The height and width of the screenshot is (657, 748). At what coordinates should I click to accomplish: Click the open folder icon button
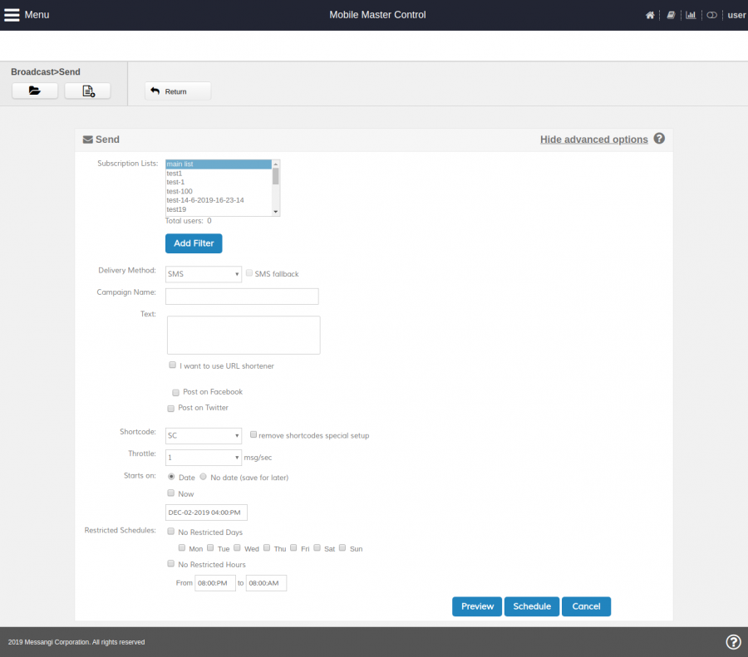[35, 91]
